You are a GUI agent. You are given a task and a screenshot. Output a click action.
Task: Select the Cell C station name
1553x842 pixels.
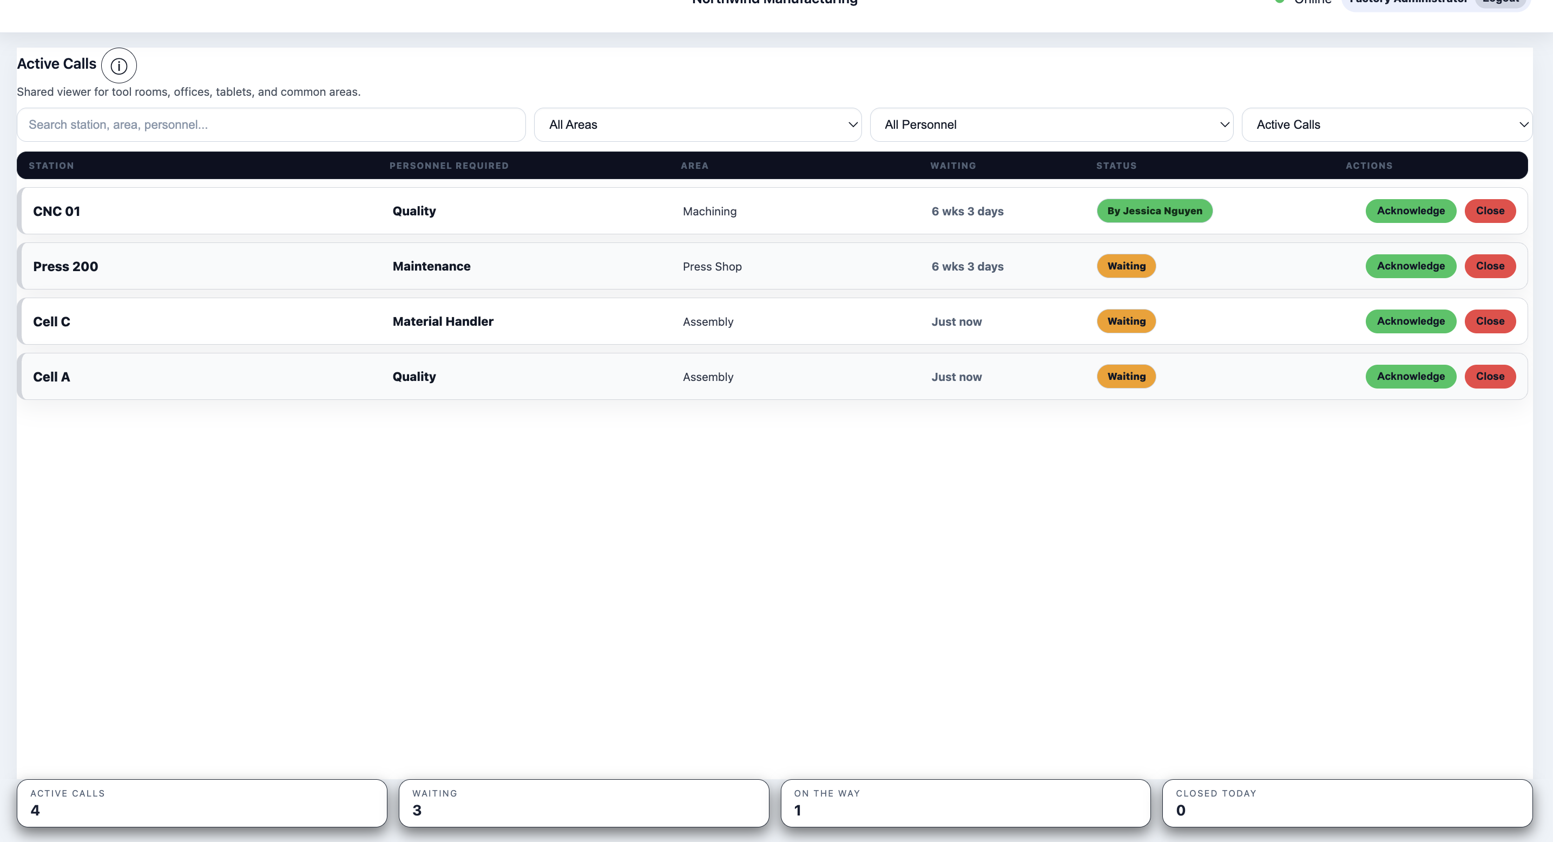tap(52, 322)
